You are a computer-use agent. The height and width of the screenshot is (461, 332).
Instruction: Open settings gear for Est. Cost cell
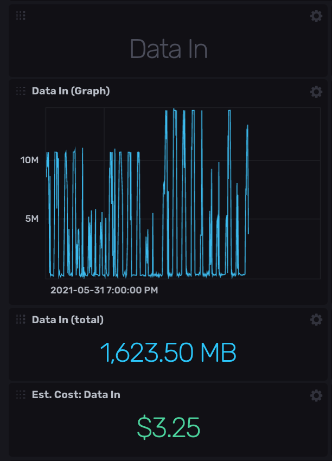pos(316,395)
